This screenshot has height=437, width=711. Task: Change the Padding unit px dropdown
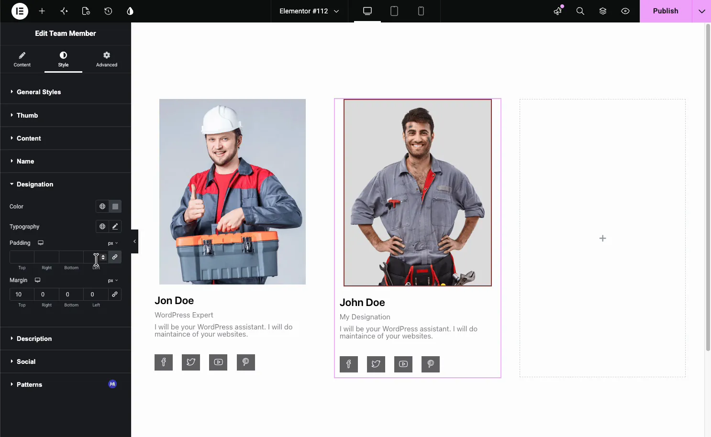tap(113, 243)
